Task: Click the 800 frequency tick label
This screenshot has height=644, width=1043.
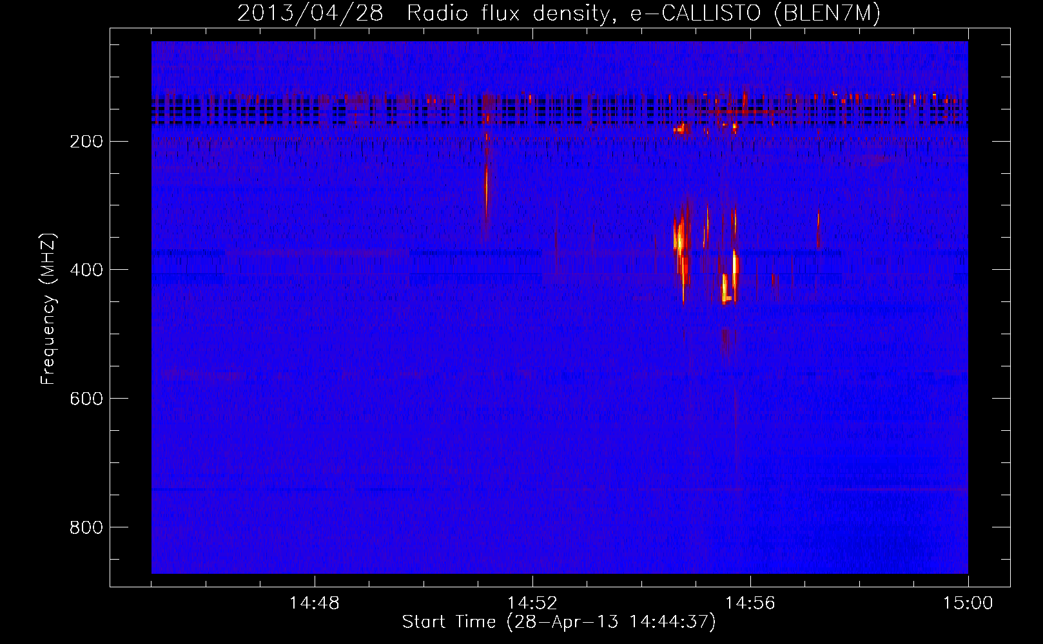Action: pyautogui.click(x=86, y=528)
